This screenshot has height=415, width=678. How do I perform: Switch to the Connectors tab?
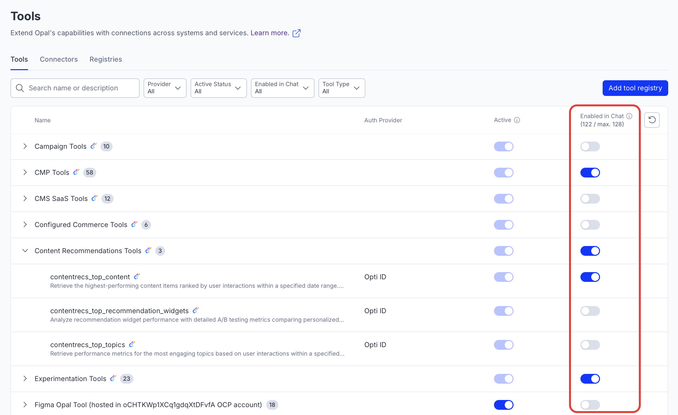click(59, 59)
